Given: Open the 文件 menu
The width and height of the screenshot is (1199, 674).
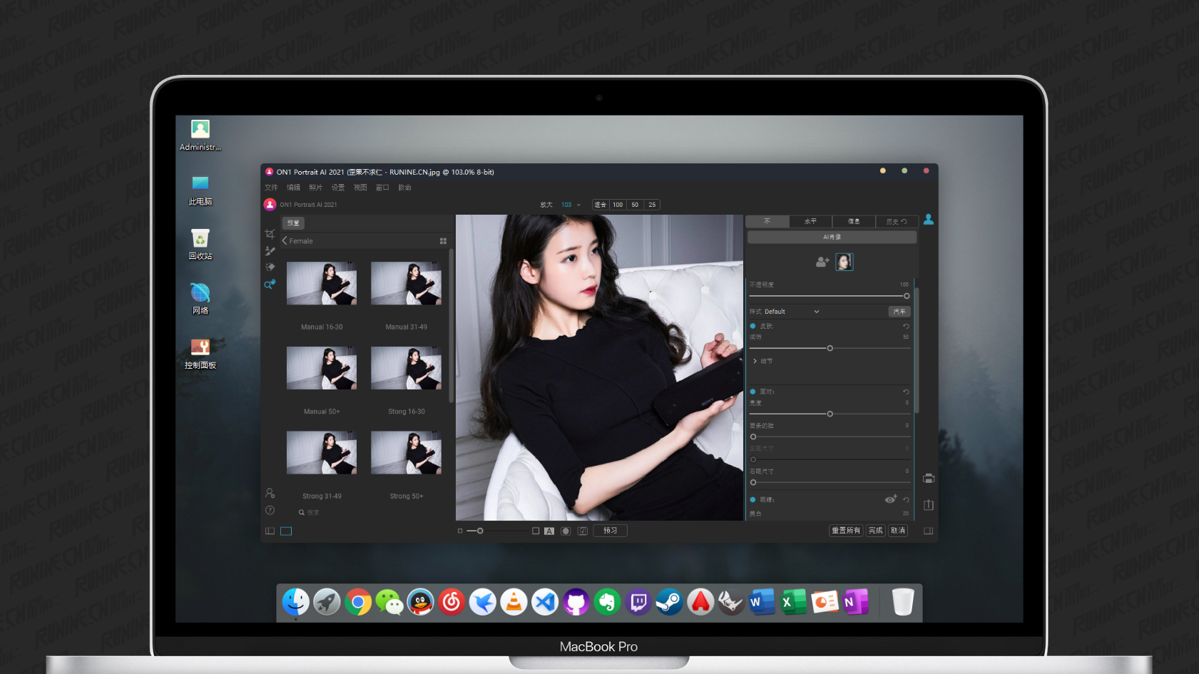Looking at the screenshot, I should coord(271,188).
